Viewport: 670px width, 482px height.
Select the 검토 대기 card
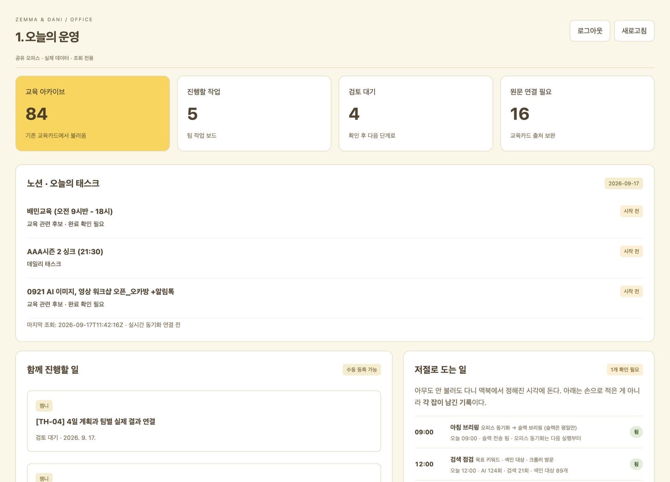[x=416, y=113]
